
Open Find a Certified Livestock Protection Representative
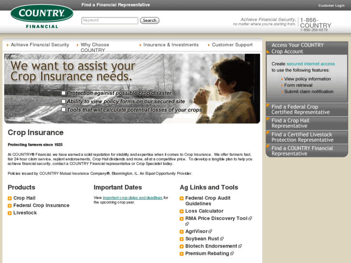[x=307, y=137]
